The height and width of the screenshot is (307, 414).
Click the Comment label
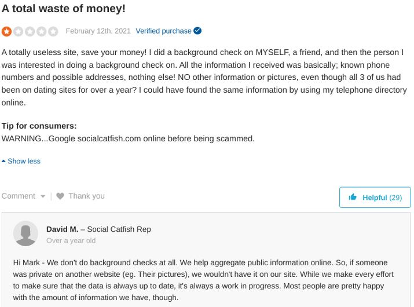pyautogui.click(x=18, y=196)
